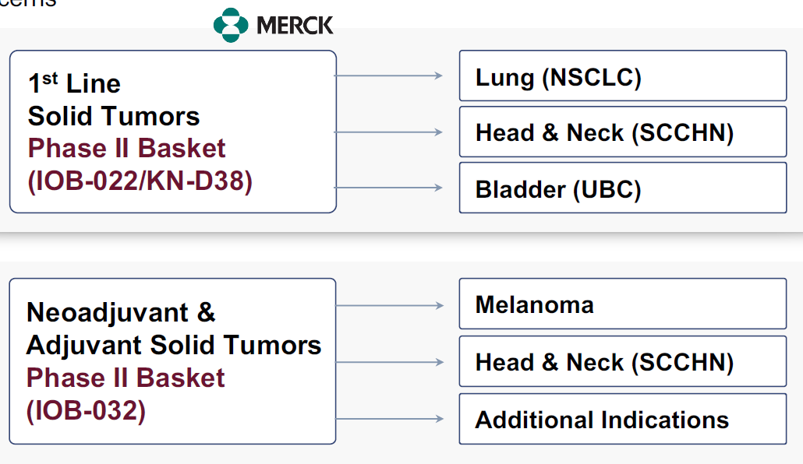Click the arrow pointing to Additional Indications

(390, 419)
